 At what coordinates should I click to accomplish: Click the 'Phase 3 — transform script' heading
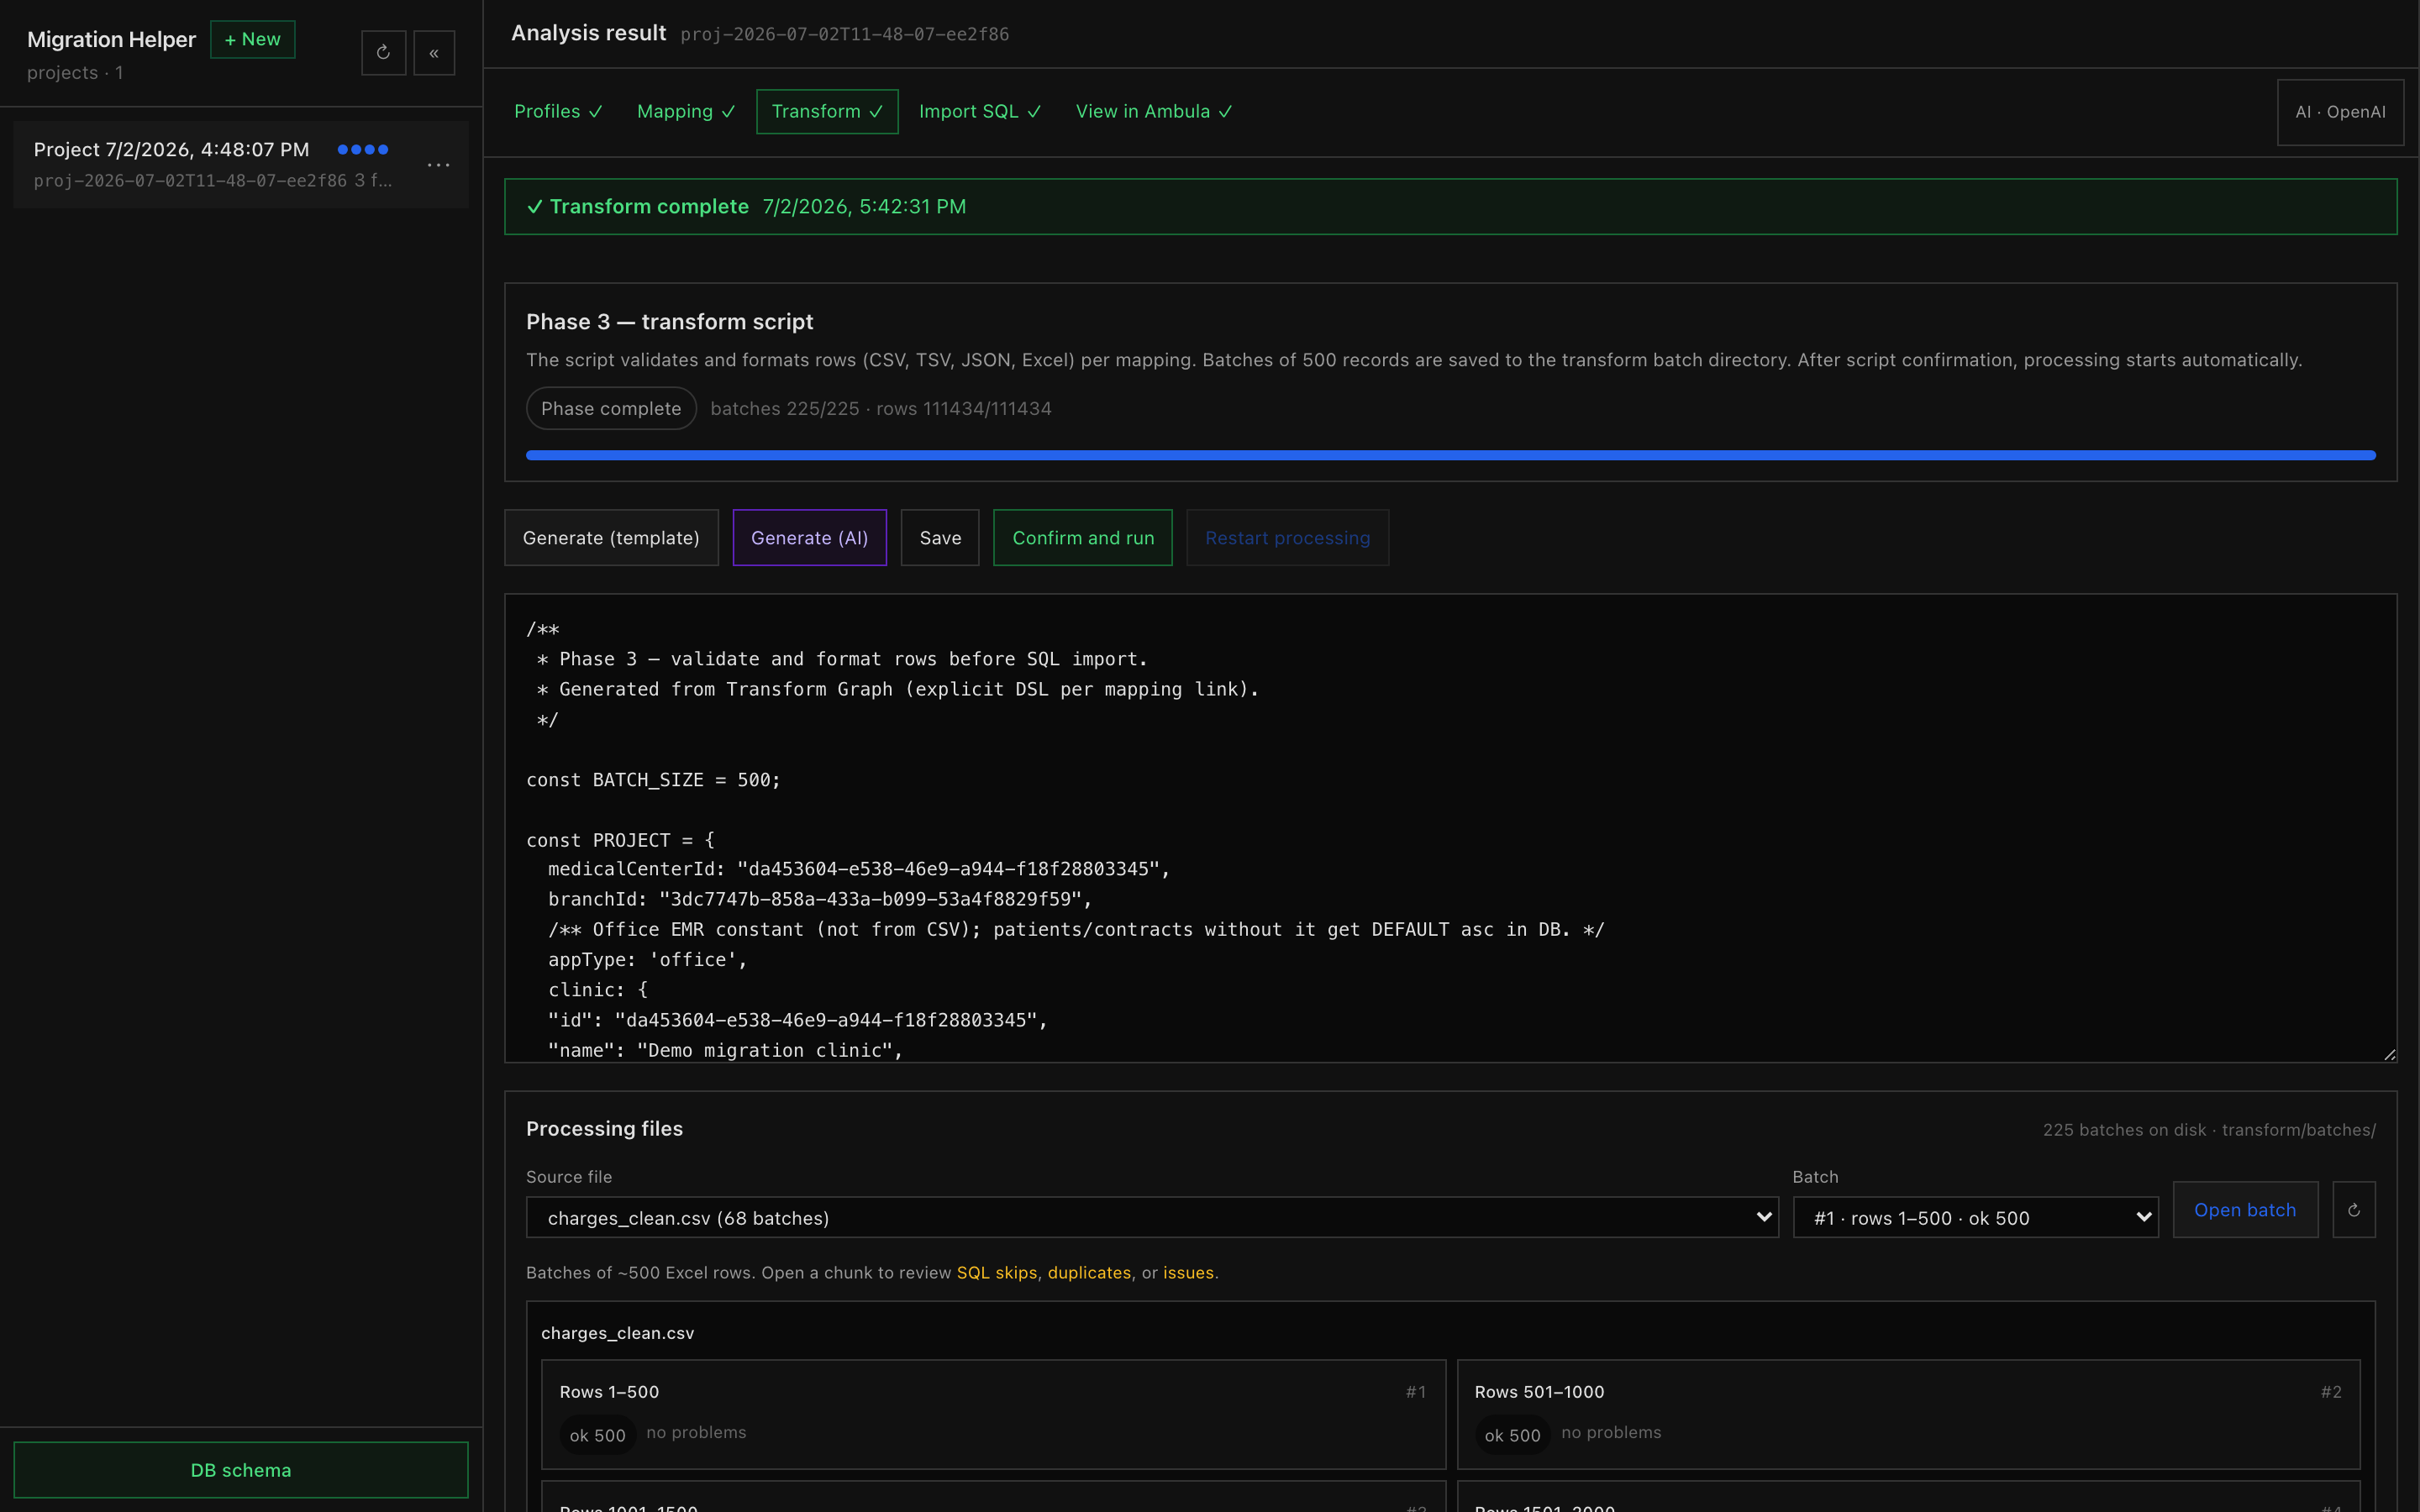coord(669,322)
